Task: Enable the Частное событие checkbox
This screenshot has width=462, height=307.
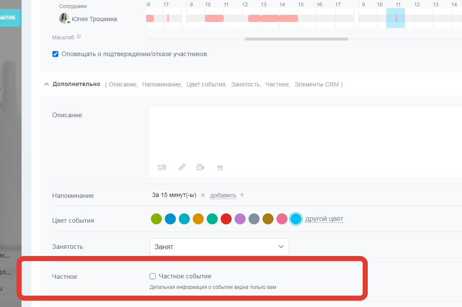Action: tap(153, 276)
